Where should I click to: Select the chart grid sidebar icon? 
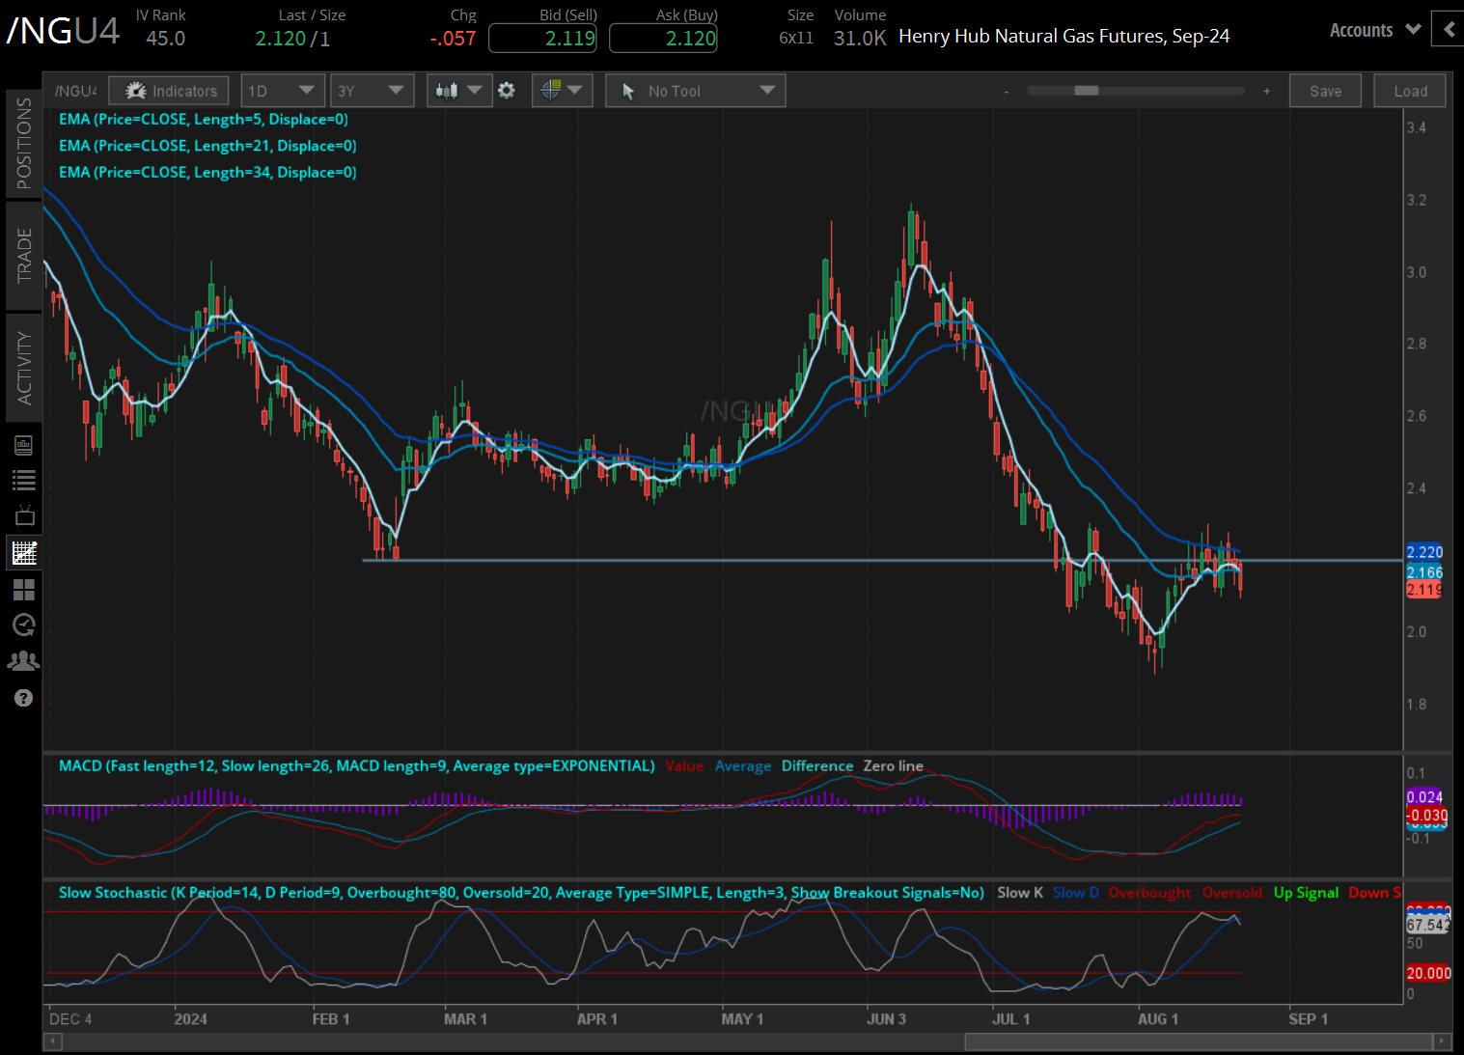(24, 553)
